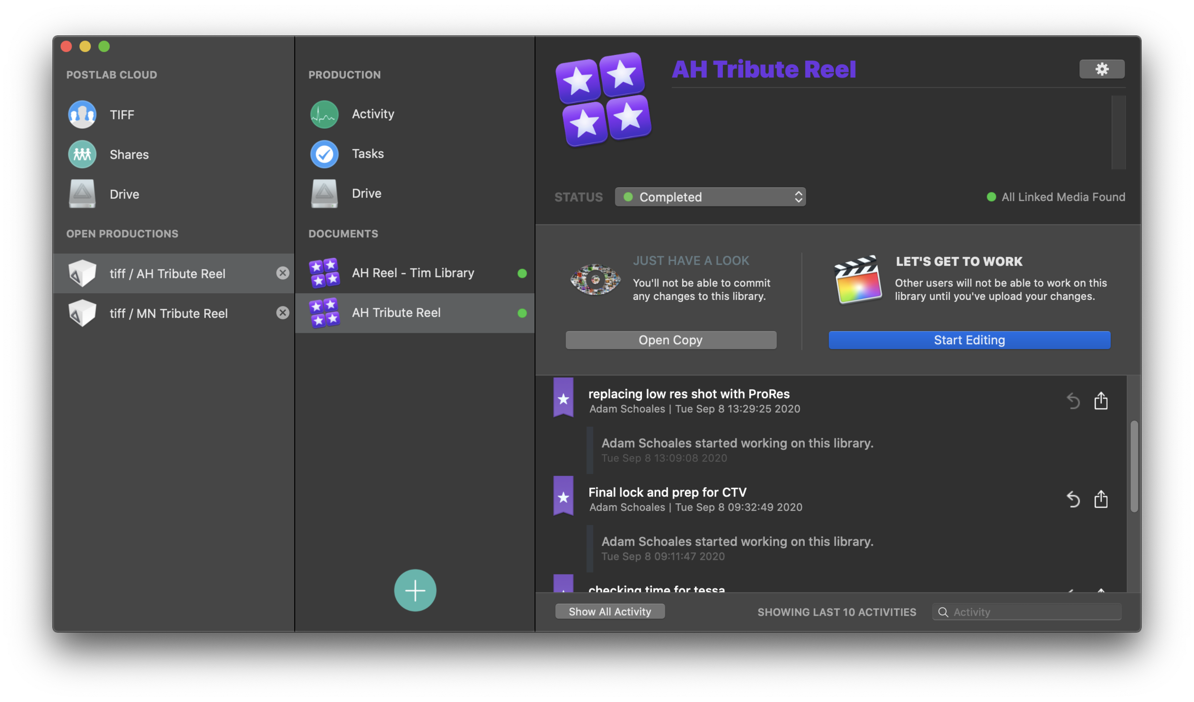
Task: Open the Tasks checkmark item
Action: 367,154
